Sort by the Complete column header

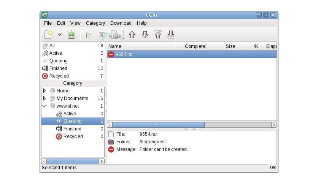[x=191, y=46]
